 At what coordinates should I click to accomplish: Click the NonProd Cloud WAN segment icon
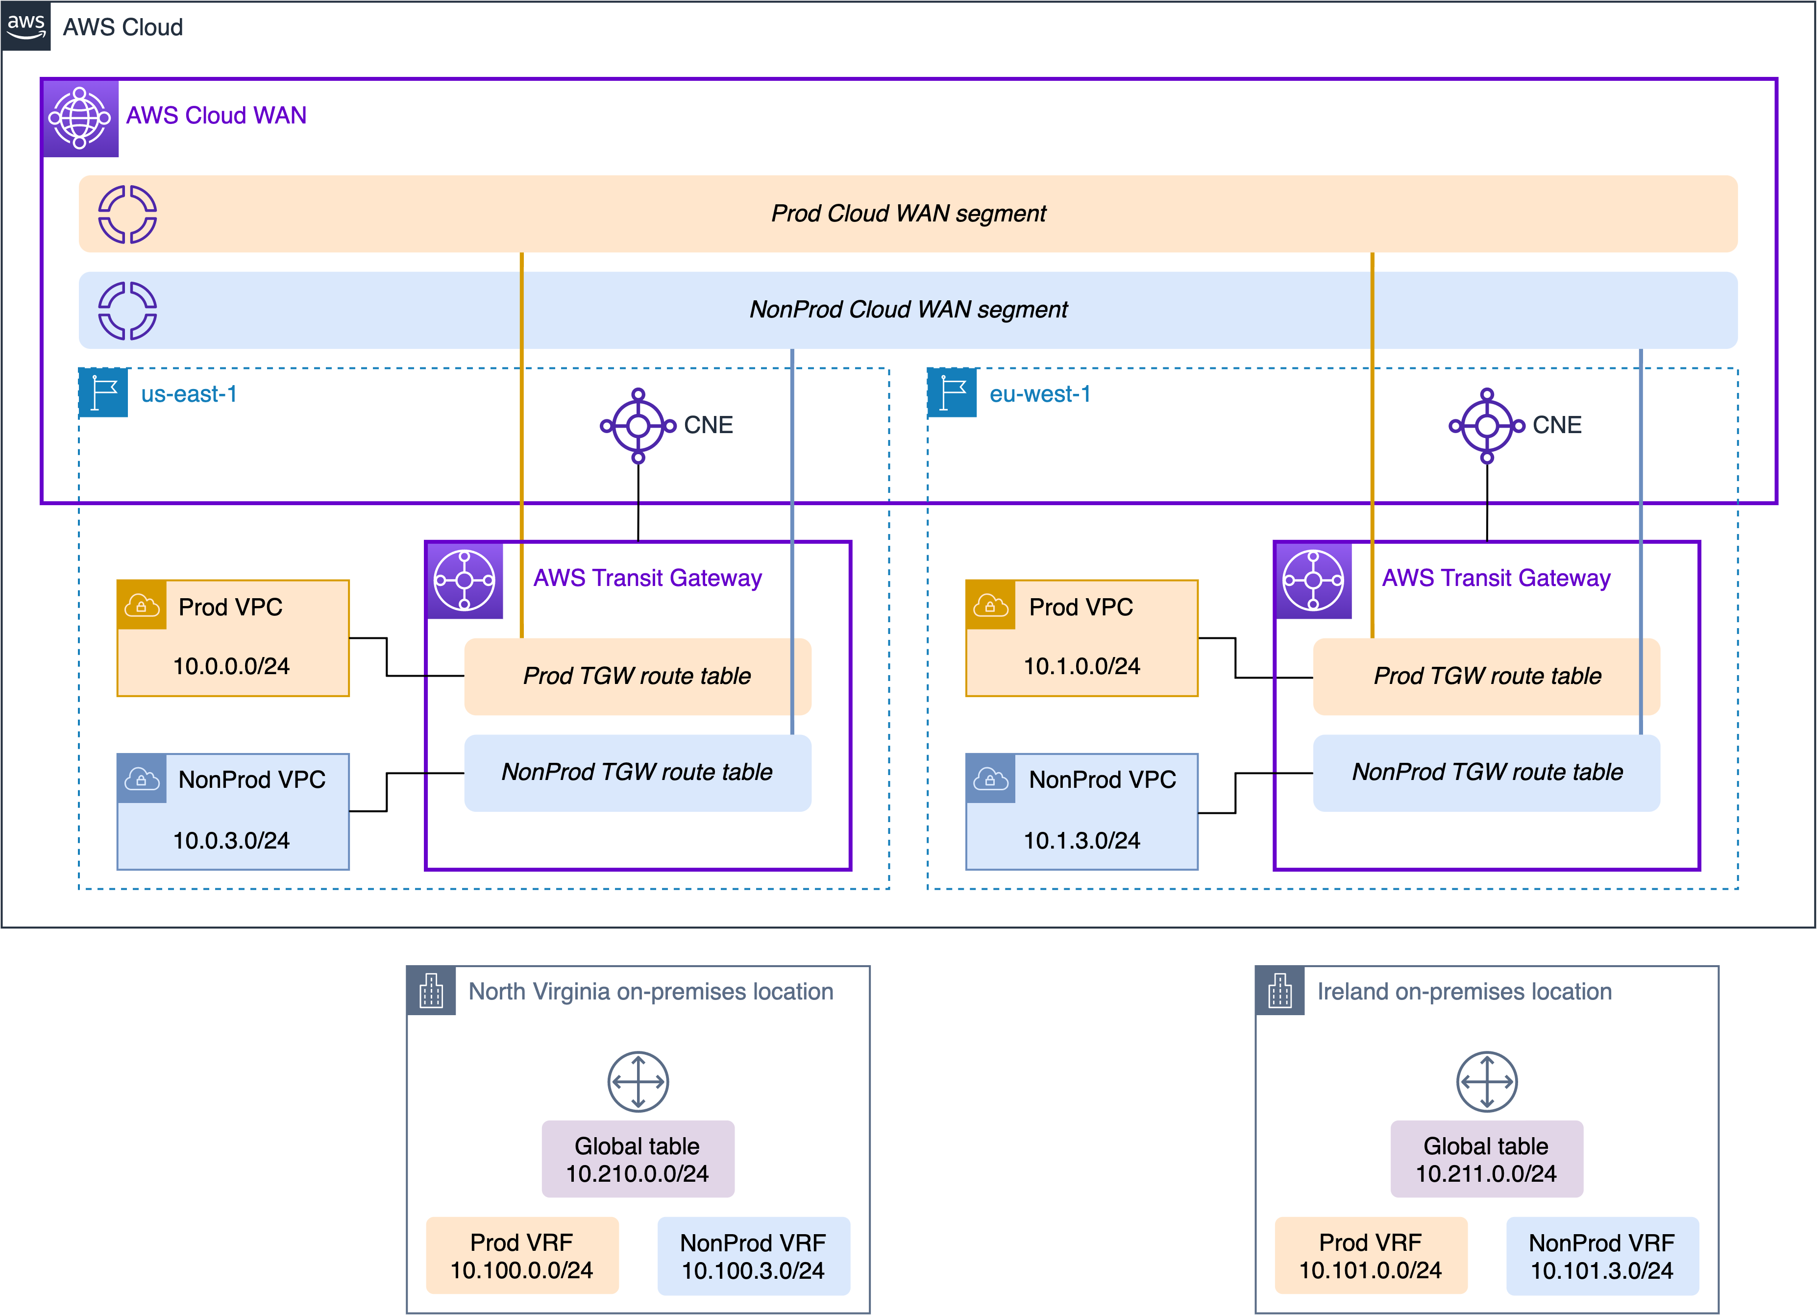coord(127,310)
